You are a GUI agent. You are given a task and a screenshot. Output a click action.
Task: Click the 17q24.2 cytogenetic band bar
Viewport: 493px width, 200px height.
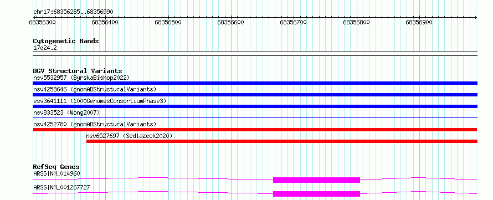pyautogui.click(x=255, y=53)
